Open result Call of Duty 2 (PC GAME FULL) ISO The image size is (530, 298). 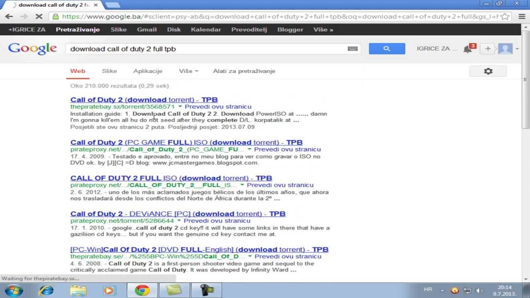[x=186, y=142]
